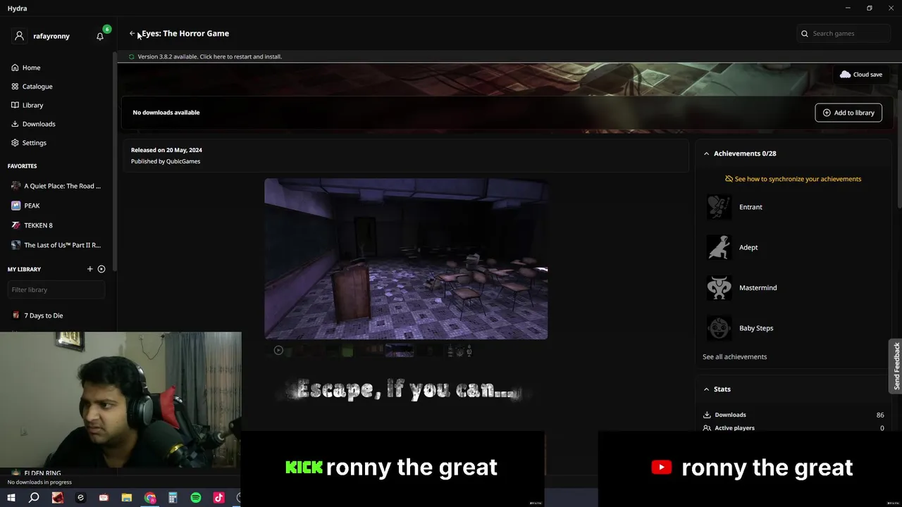
Task: Add the game to library
Action: [848, 113]
